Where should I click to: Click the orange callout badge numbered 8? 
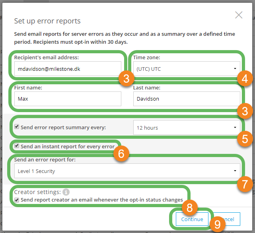tap(190, 207)
